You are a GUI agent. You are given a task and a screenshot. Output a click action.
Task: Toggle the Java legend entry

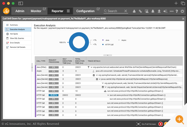106,40
